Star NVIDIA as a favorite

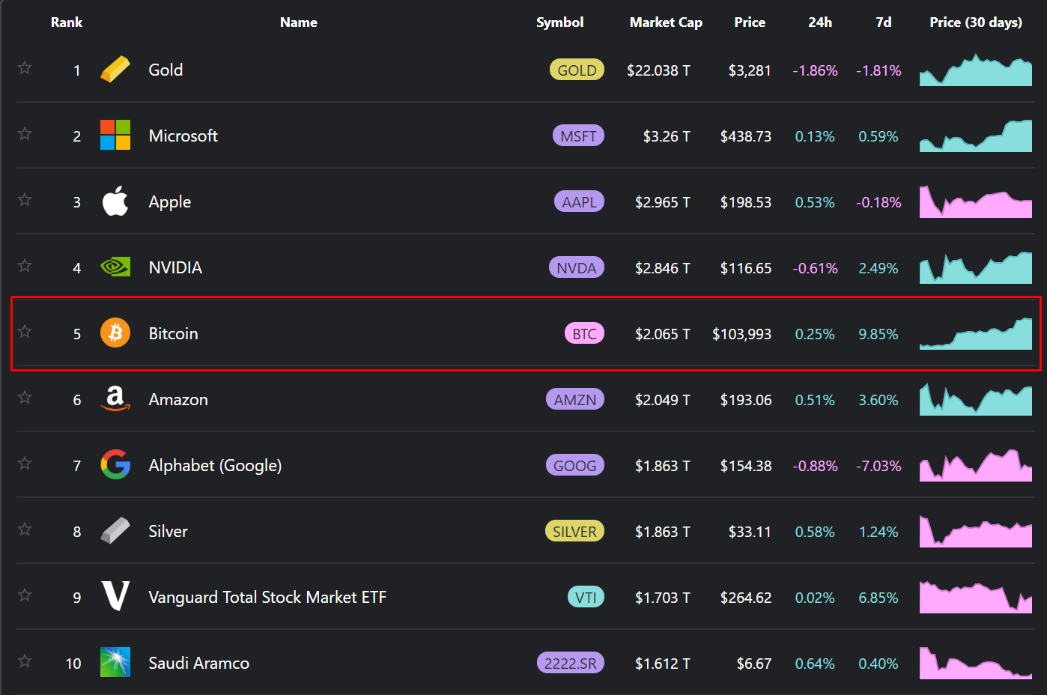pyautogui.click(x=25, y=266)
